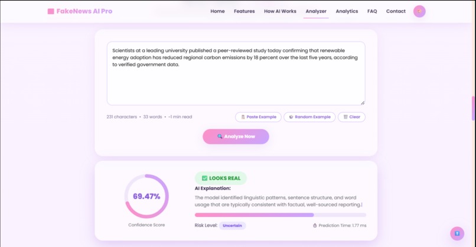Click the FakeNews AI Pro logo
The width and height of the screenshot is (476, 247).
click(80, 11)
